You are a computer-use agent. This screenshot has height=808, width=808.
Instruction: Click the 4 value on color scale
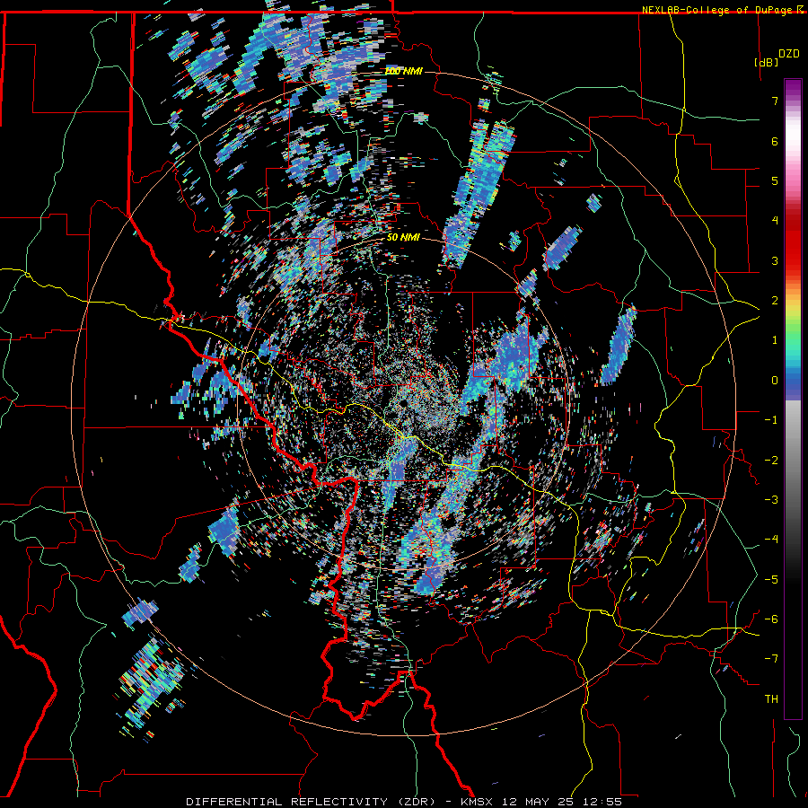(x=775, y=221)
